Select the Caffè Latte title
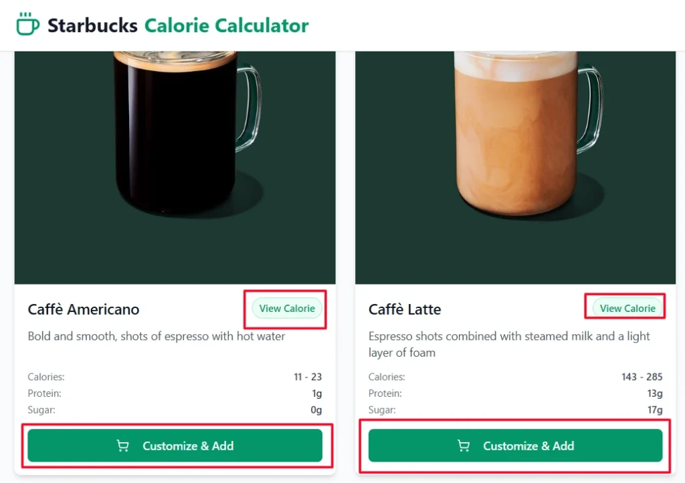This screenshot has width=685, height=483. [405, 309]
